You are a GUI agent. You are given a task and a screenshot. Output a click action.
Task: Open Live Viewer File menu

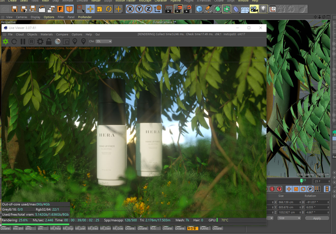point(10,34)
